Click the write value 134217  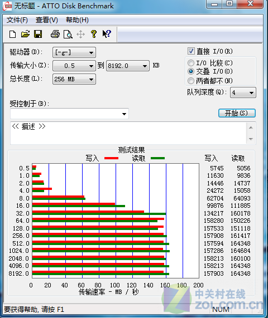214,213
